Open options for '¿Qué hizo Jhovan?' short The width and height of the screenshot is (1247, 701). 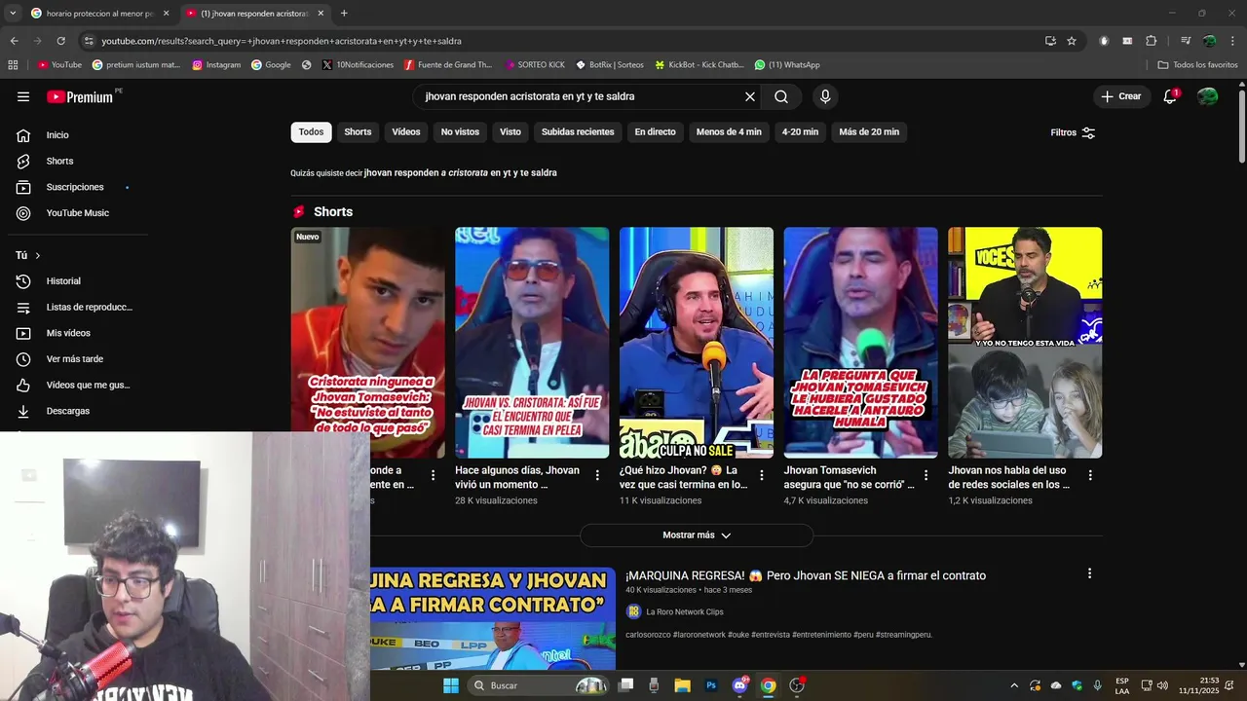pos(762,475)
